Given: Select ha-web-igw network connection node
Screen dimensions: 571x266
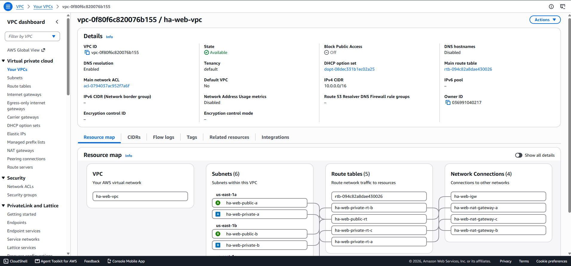Looking at the screenshot, I should (498, 196).
